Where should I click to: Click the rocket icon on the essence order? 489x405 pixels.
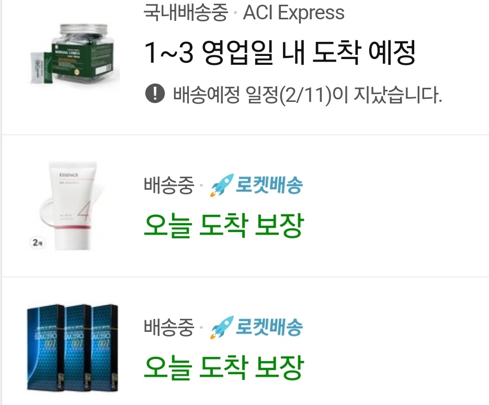222,185
